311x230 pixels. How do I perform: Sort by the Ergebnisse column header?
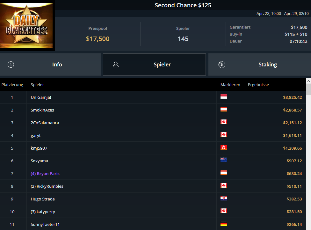258,85
